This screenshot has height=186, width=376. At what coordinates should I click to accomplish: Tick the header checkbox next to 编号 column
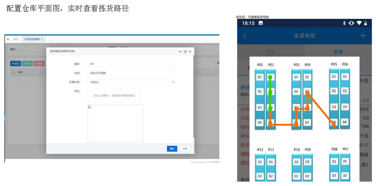13,72
